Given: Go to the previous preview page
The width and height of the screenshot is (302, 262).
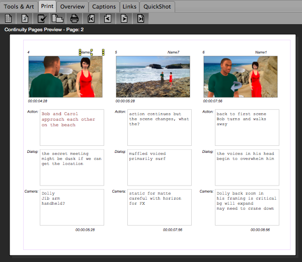Looking at the screenshot, I should pyautogui.click(x=108, y=19).
